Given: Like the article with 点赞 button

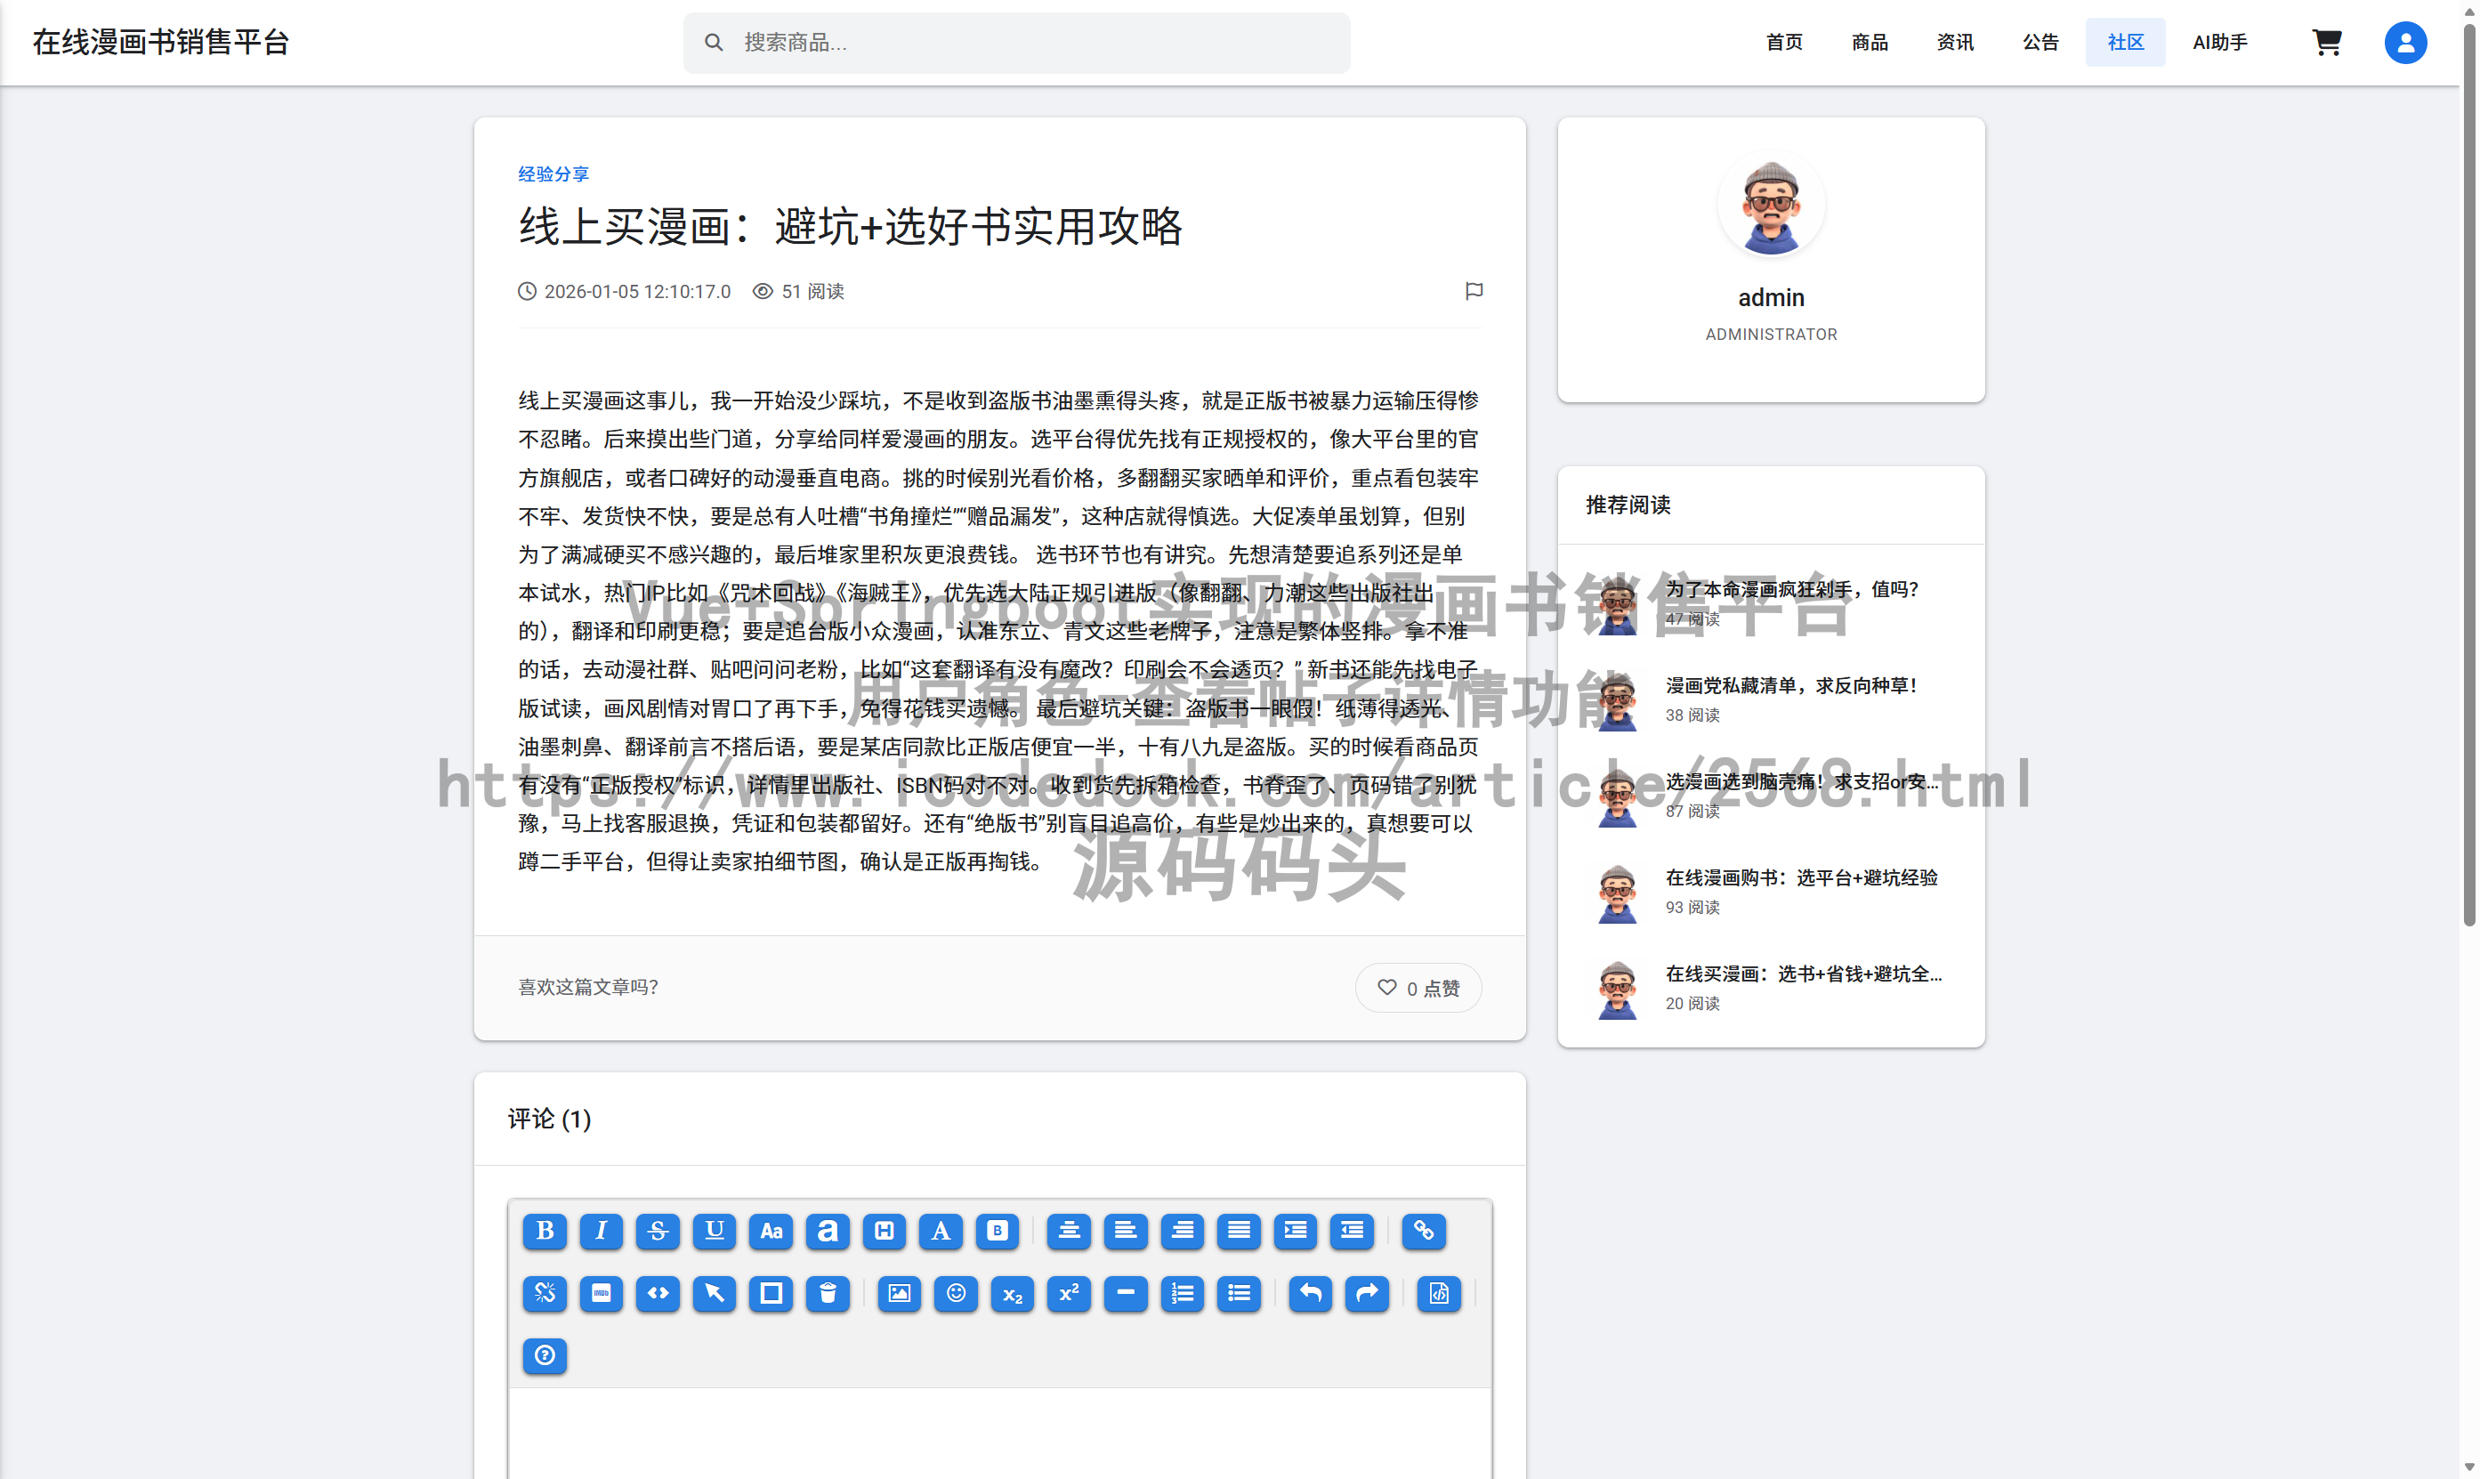Looking at the screenshot, I should coord(1418,988).
